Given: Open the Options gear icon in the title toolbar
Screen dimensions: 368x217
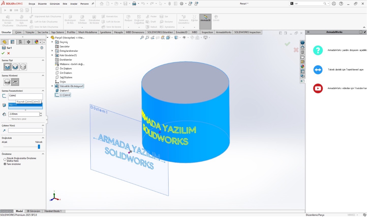Looking at the screenshot, I should pos(181,4).
